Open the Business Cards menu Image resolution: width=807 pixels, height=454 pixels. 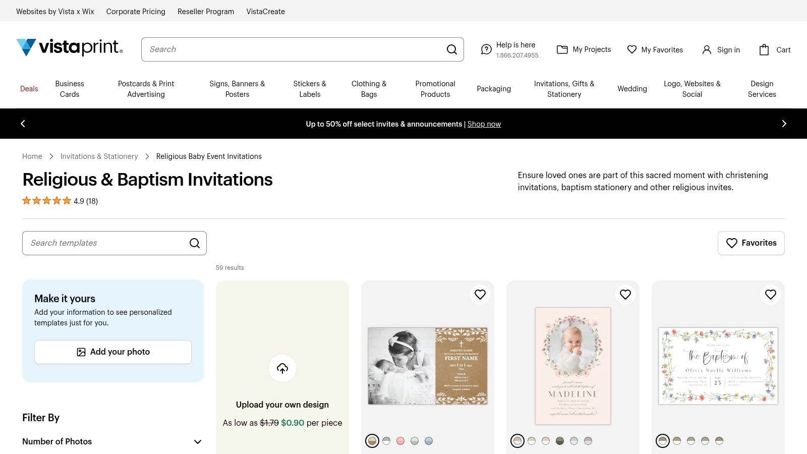pyautogui.click(x=70, y=89)
